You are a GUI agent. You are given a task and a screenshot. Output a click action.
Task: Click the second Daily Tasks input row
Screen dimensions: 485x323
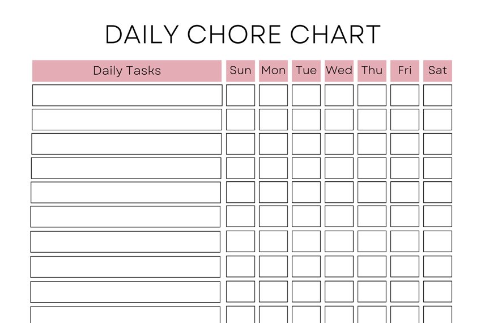[127, 120]
